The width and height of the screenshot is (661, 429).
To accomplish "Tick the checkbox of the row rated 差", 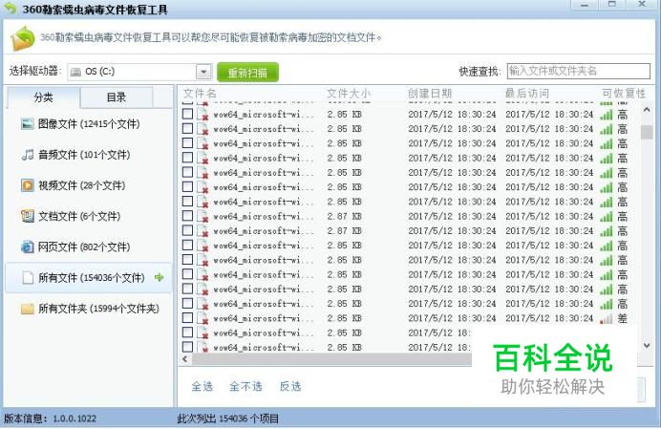I will pos(187,317).
